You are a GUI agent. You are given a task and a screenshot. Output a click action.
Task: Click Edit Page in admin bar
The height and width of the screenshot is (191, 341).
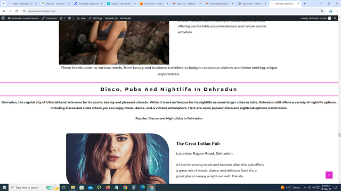(95, 18)
